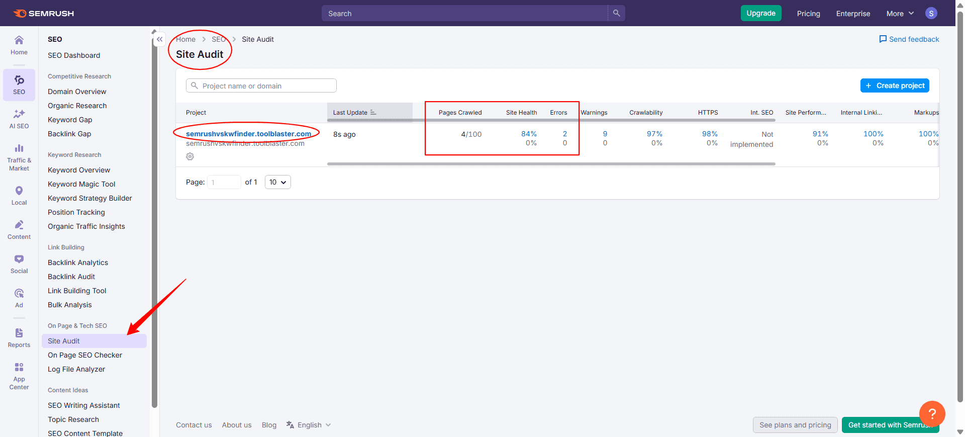965x437 pixels.
Task: Open Keyword Strategy Builder
Action: coord(90,198)
